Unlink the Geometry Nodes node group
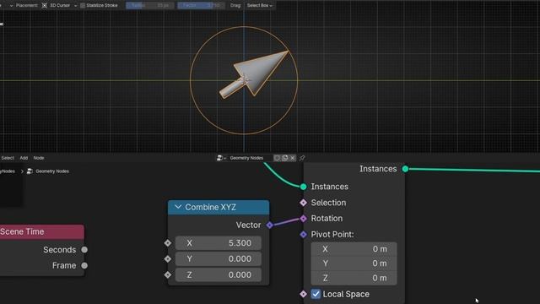 pos(293,158)
